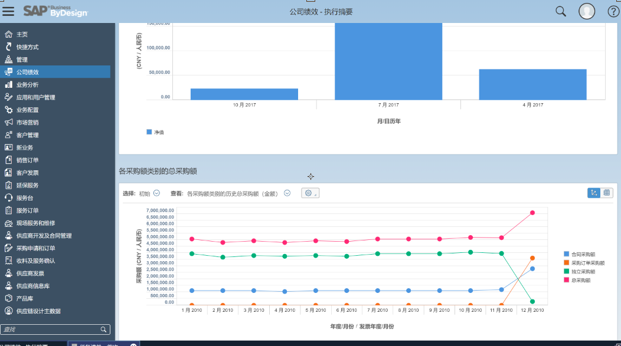Open the help question mark icon
The height and width of the screenshot is (346, 621).
(613, 11)
